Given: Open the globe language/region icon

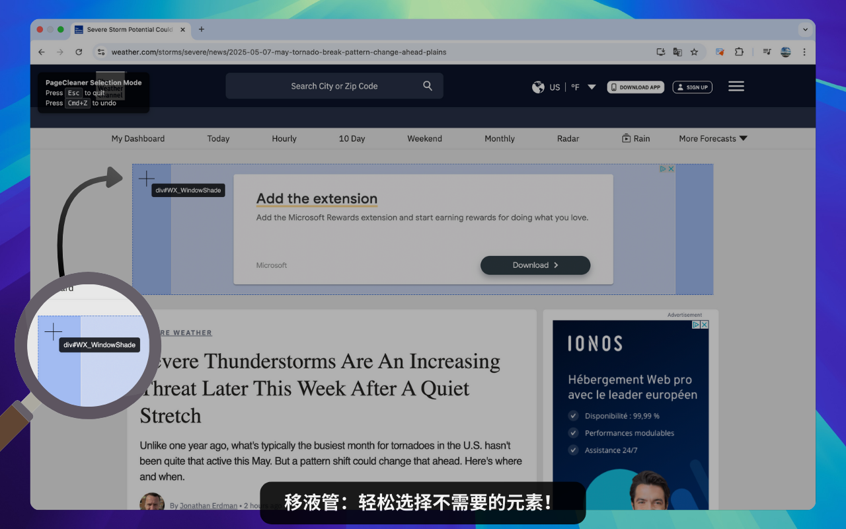Looking at the screenshot, I should [x=538, y=87].
